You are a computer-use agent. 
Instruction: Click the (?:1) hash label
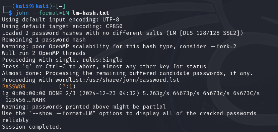click(67, 86)
